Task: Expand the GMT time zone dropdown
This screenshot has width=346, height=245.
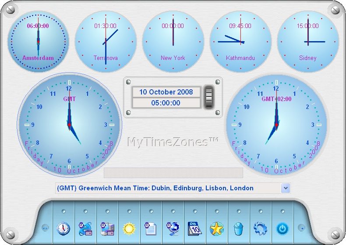Action: click(x=285, y=188)
